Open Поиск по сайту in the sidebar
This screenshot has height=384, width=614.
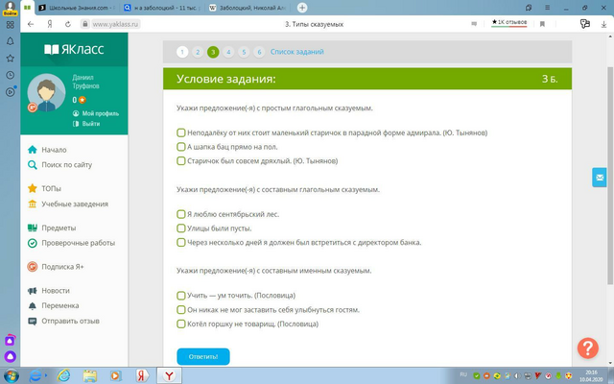[x=59, y=165]
